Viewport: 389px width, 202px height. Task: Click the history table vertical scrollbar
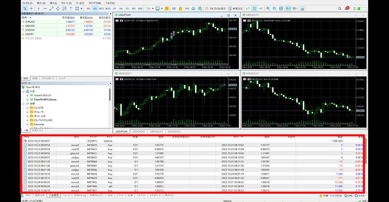(366, 151)
